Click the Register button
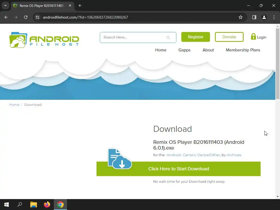Image resolution: width=280 pixels, height=210 pixels. tap(196, 37)
